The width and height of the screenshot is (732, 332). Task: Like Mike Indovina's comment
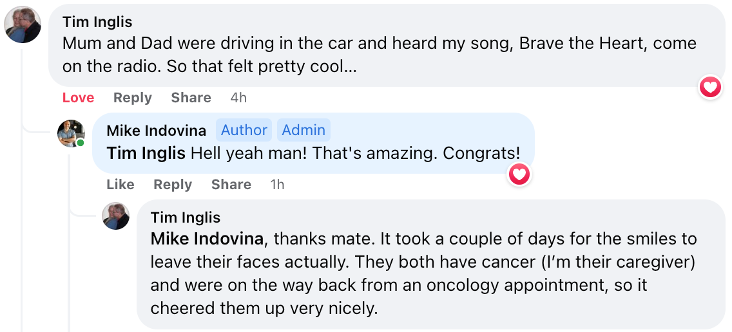coord(120,185)
